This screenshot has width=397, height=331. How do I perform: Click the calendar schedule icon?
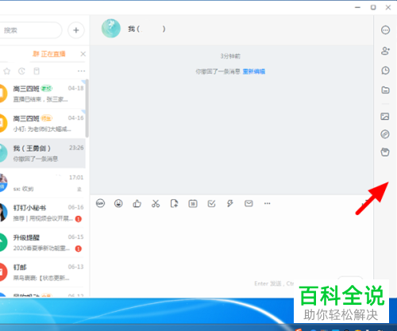point(193,203)
